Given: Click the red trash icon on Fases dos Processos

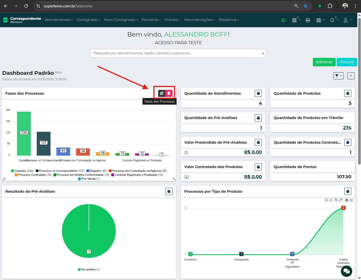Looking at the screenshot, I should click(169, 93).
